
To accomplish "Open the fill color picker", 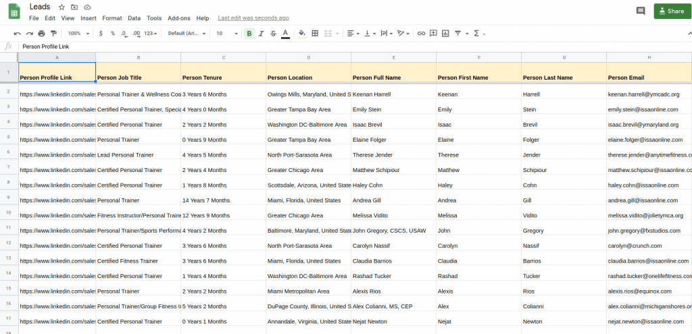I will (x=302, y=34).
